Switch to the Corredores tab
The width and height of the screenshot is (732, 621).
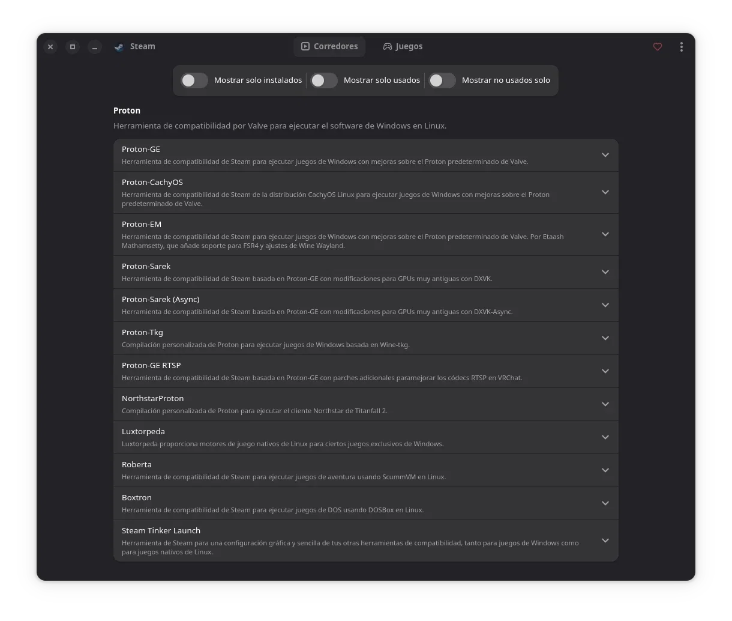pos(329,47)
